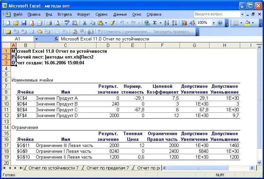The height and width of the screenshot is (179, 264).
Task: Open the help question box dropdown
Action: (x=242, y=14)
